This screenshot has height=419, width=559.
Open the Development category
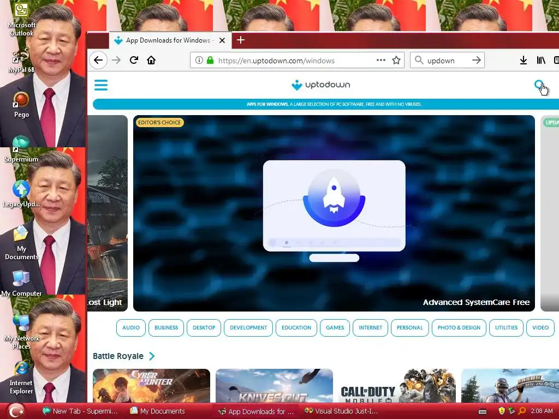(248, 327)
